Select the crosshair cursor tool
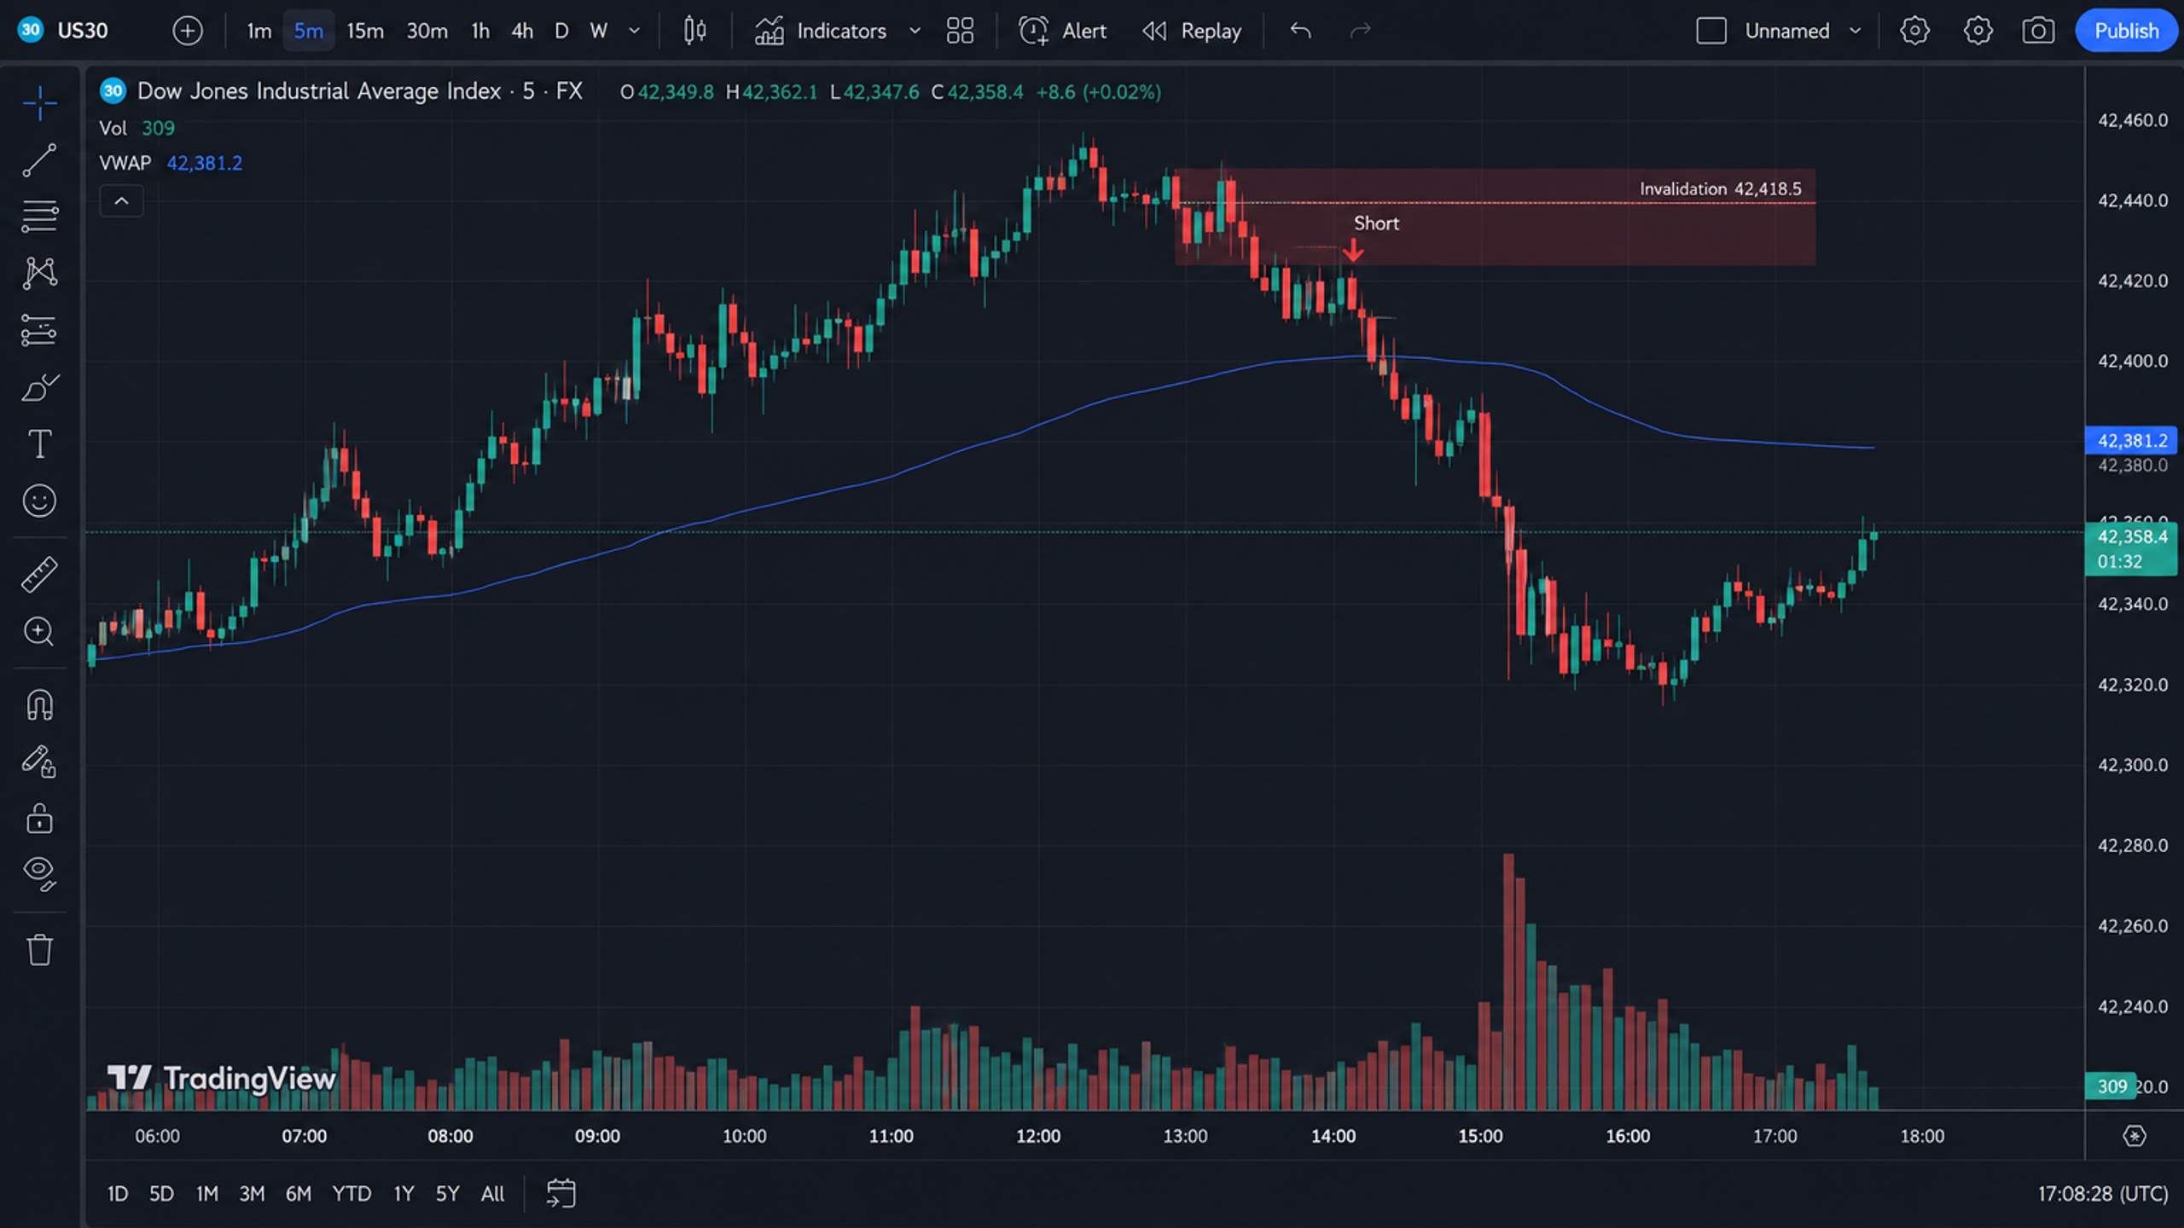 39,103
